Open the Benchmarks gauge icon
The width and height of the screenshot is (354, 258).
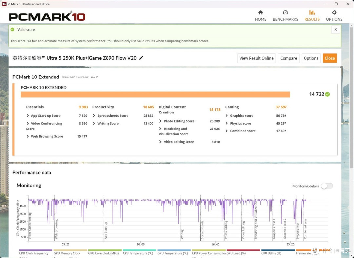tap(285, 12)
